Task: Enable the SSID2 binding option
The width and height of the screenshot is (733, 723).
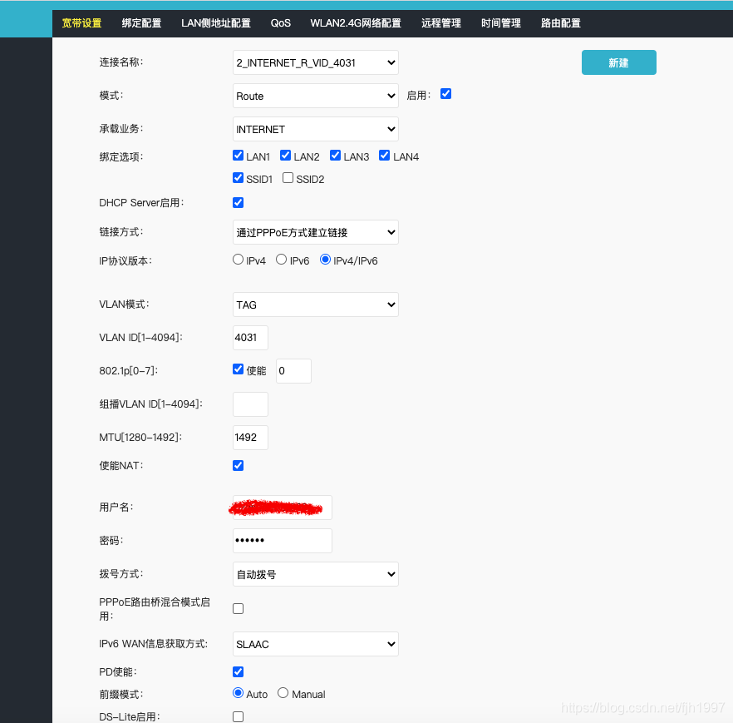Action: (287, 177)
